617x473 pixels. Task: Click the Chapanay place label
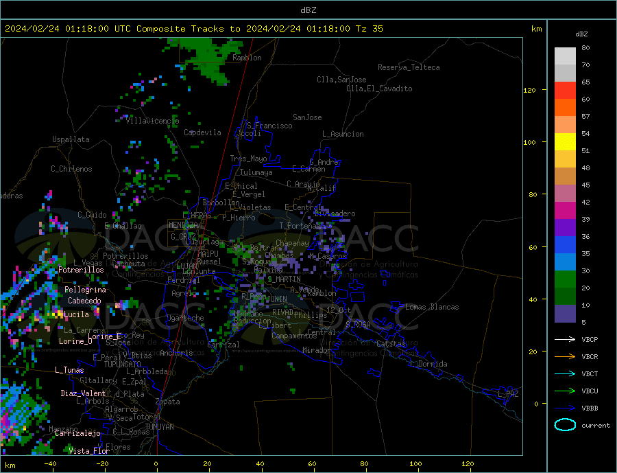click(292, 243)
